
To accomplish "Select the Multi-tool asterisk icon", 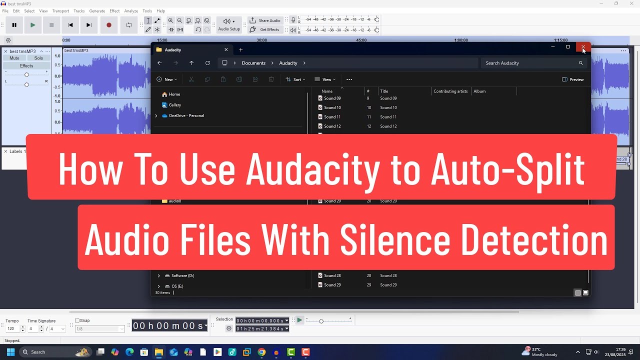I will tap(157, 29).
